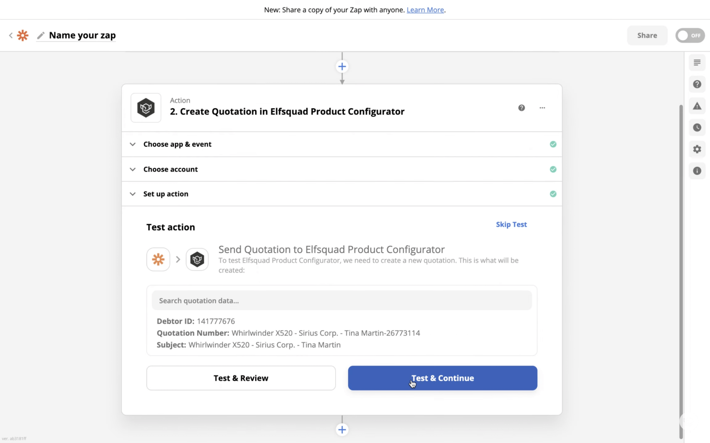Click green checkmark on Choose account

(x=553, y=169)
